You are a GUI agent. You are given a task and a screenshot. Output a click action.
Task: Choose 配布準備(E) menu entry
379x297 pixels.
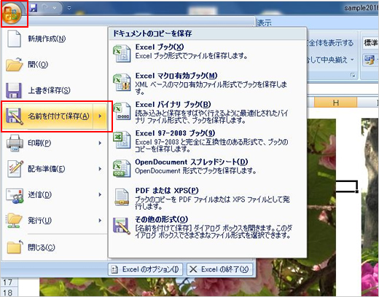(47, 169)
